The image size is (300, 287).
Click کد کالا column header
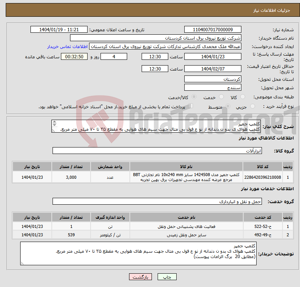point(263,167)
